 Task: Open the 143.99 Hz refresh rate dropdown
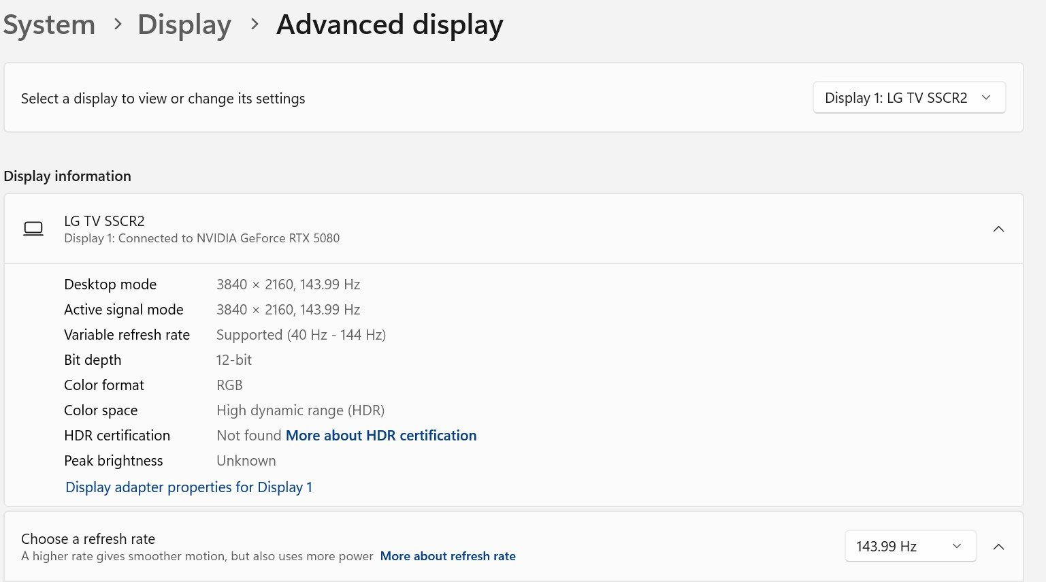pos(910,547)
